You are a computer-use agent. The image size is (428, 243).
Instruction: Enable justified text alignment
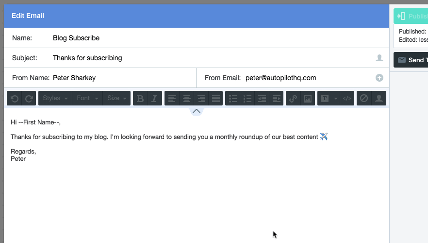point(216,99)
